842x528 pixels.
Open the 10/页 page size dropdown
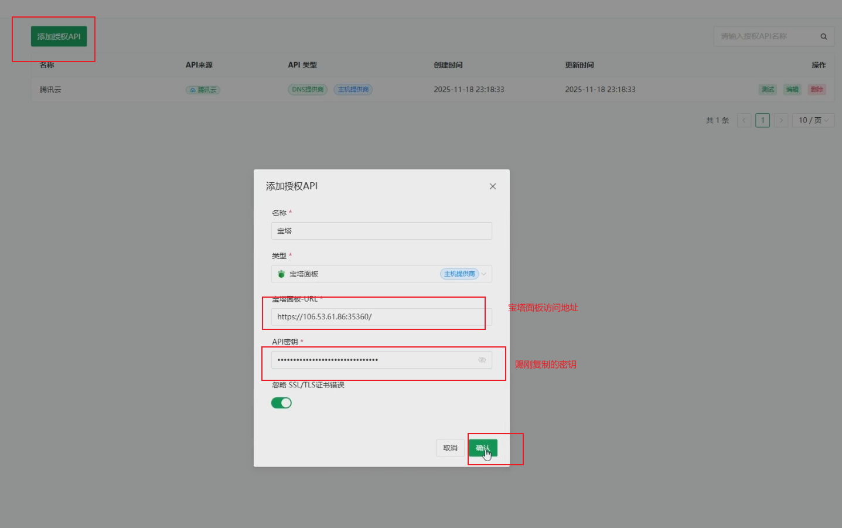click(x=813, y=120)
